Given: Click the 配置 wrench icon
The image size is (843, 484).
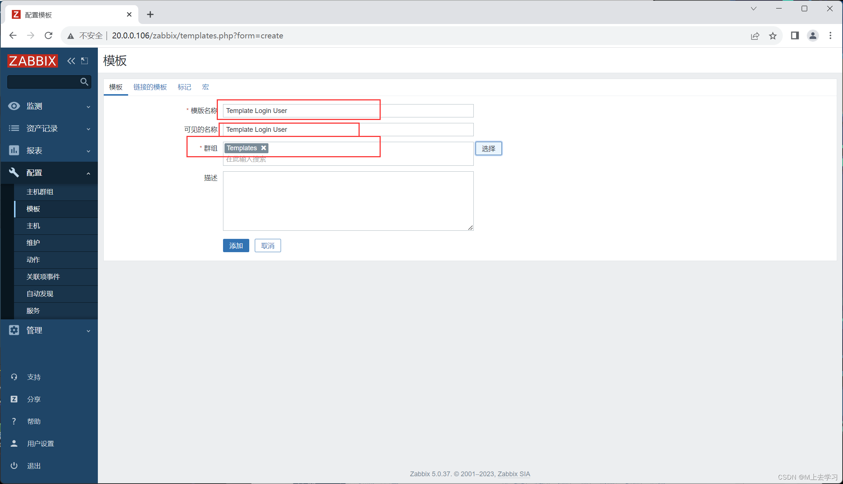Looking at the screenshot, I should click(x=14, y=172).
